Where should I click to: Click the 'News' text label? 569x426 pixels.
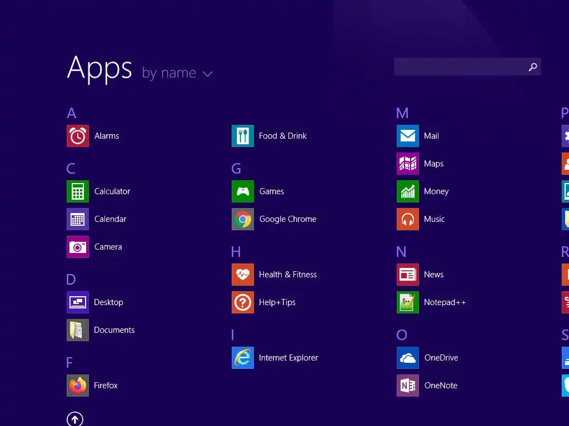coord(433,275)
